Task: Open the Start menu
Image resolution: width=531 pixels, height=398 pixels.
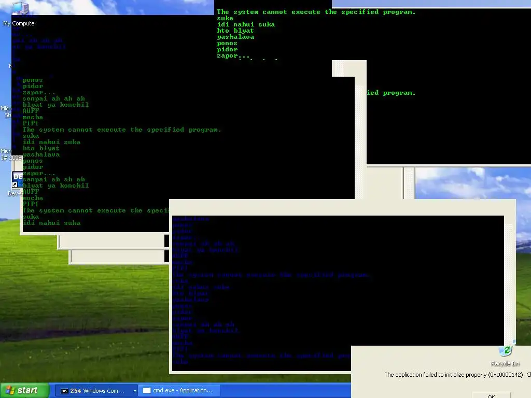Action: coord(24,390)
